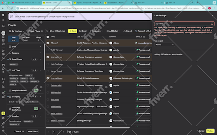Image resolution: width=217 pixels, height=135 pixels.
Task: Click Clear 580 selected
Action: (x=57, y=31)
